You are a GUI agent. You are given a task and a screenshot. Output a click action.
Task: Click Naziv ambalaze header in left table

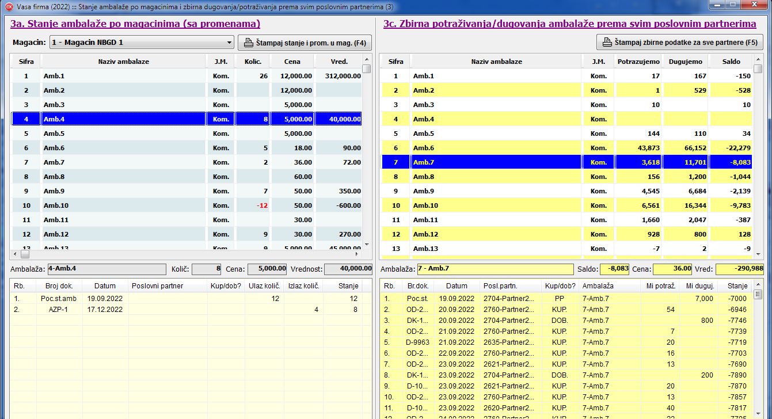click(x=123, y=62)
